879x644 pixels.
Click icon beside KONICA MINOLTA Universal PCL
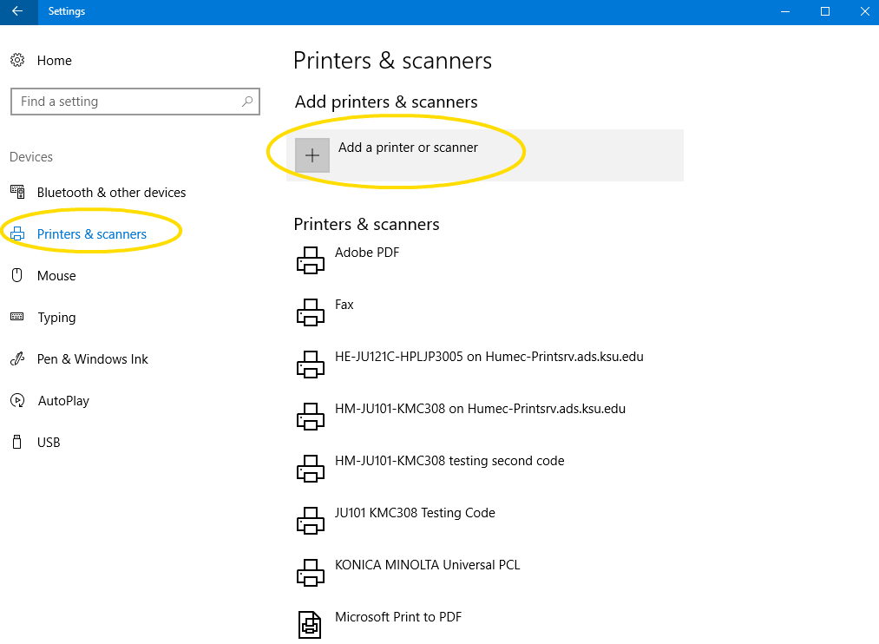click(311, 572)
